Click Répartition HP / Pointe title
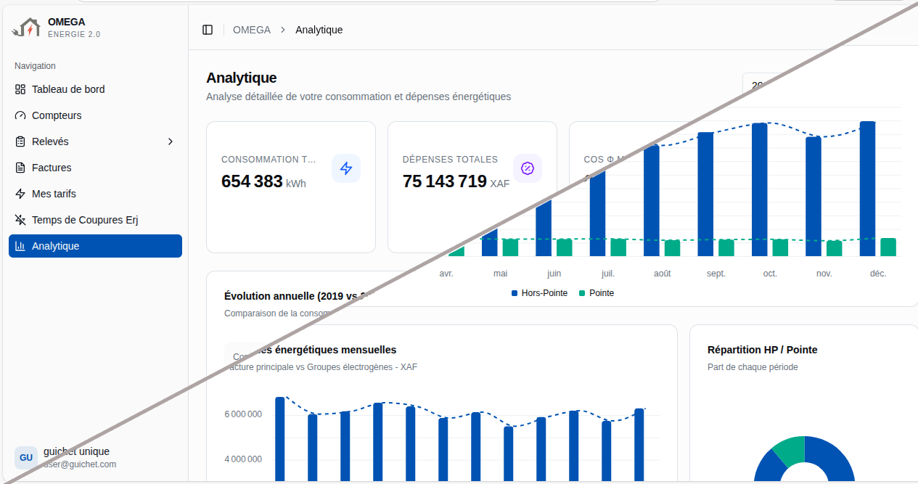Image resolution: width=918 pixels, height=484 pixels. coord(762,350)
